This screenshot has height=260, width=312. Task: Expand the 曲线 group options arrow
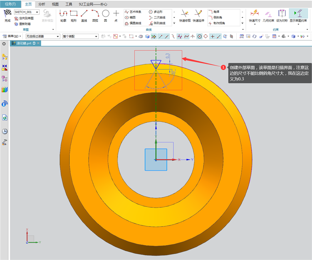click(x=243, y=29)
